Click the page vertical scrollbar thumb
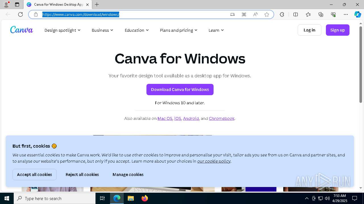Viewport: 364px width, 204px height. (361, 64)
